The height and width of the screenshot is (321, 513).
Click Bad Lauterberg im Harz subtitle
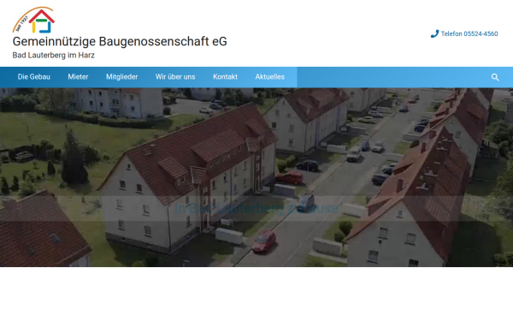point(53,56)
